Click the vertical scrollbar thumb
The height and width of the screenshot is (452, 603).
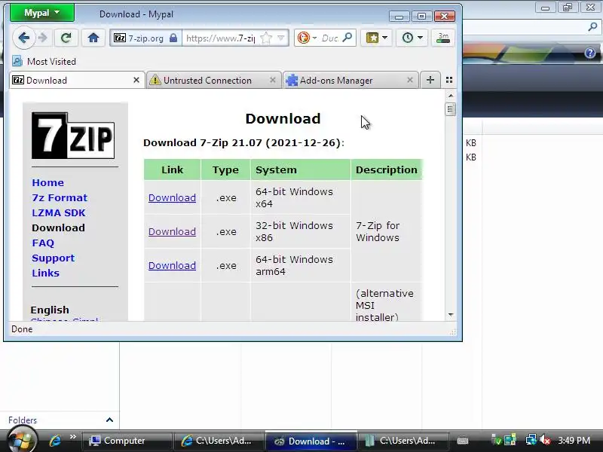[450, 109]
